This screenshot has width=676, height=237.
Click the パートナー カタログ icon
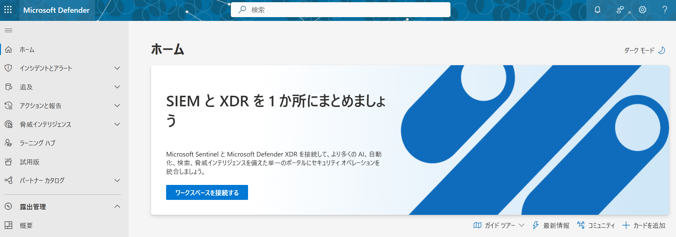[8, 180]
